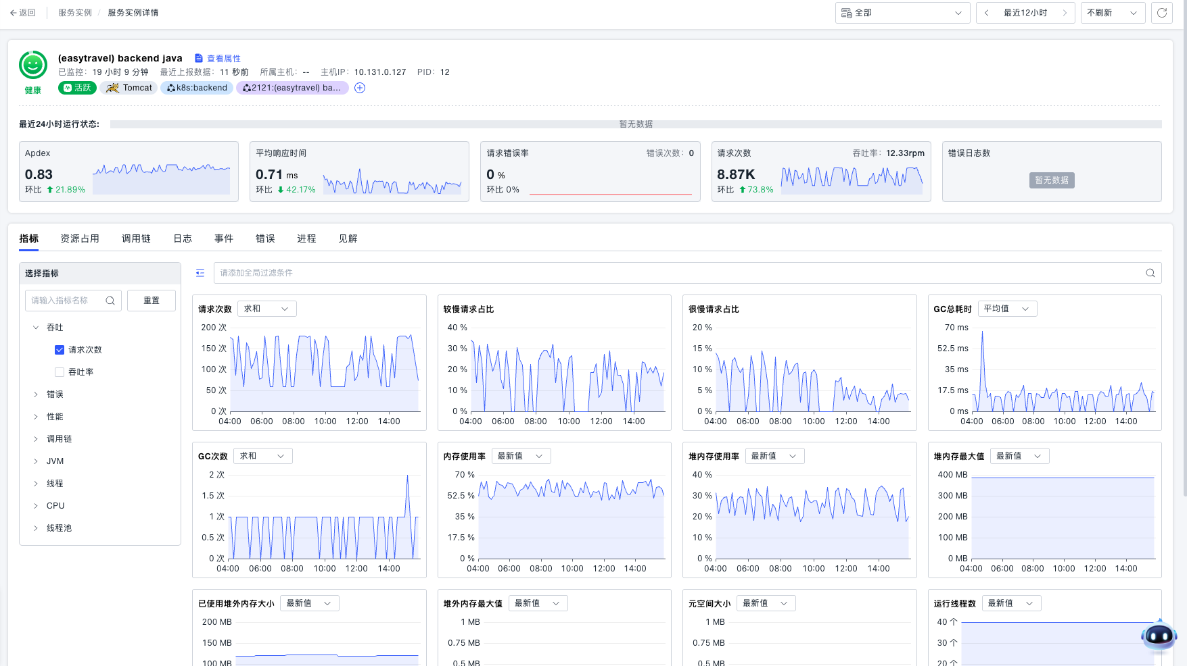The height and width of the screenshot is (666, 1187).
Task: Click the global filter condition input field
Action: click(x=676, y=273)
